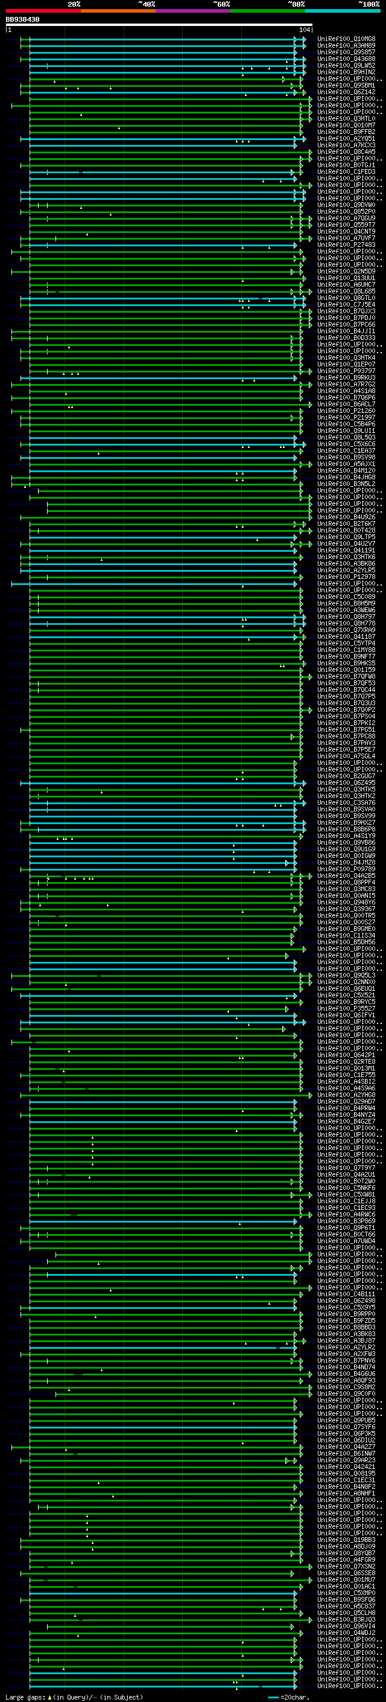Select UniRef100_P27483 hit label

(x=346, y=245)
